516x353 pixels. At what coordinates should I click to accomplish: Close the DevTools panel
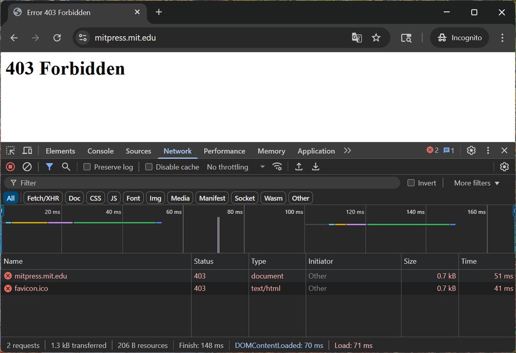point(504,151)
